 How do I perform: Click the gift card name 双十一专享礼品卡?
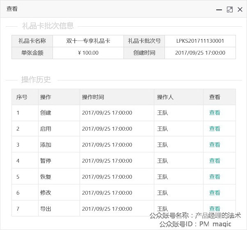88,41
